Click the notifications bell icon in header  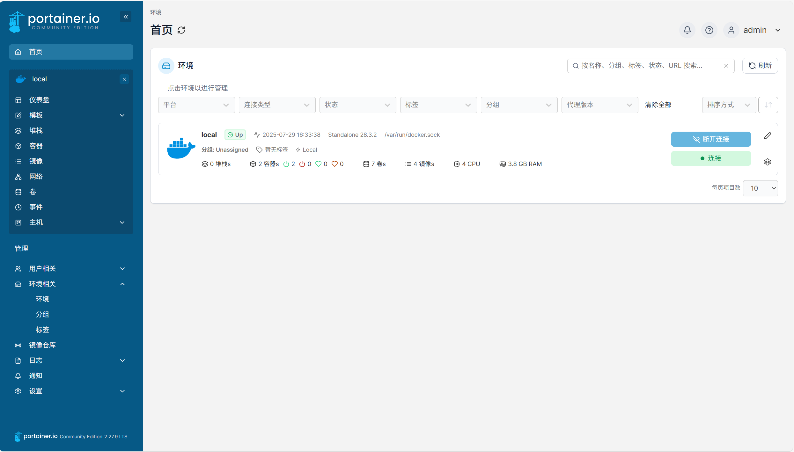coord(687,30)
